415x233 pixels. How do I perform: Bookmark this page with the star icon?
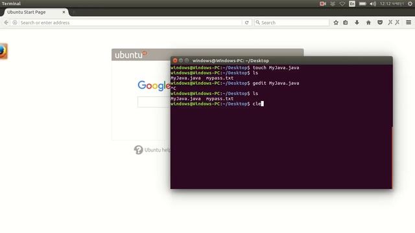[x=336, y=23]
